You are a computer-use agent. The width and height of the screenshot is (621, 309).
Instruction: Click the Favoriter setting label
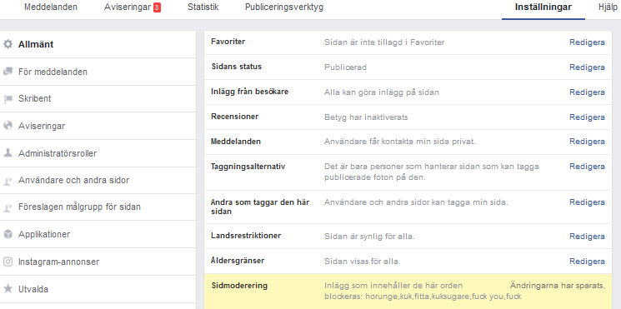228,42
